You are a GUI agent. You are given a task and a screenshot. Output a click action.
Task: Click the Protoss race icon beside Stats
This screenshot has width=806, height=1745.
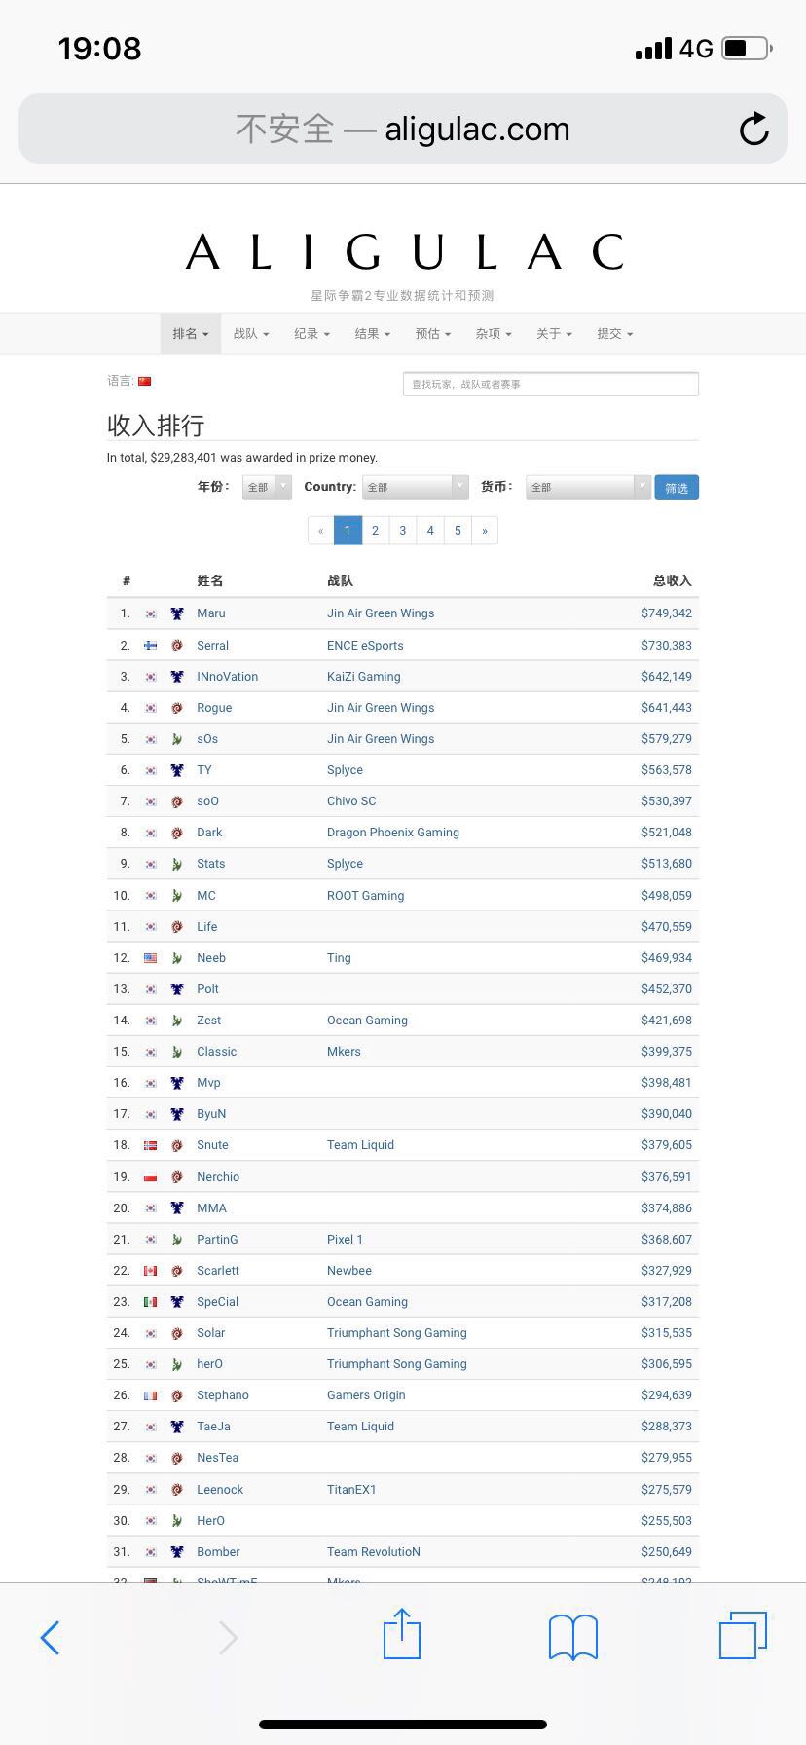[x=177, y=864]
